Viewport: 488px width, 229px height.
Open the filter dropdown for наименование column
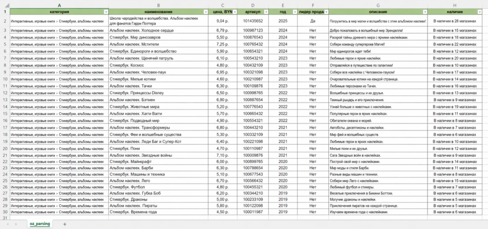[205, 12]
